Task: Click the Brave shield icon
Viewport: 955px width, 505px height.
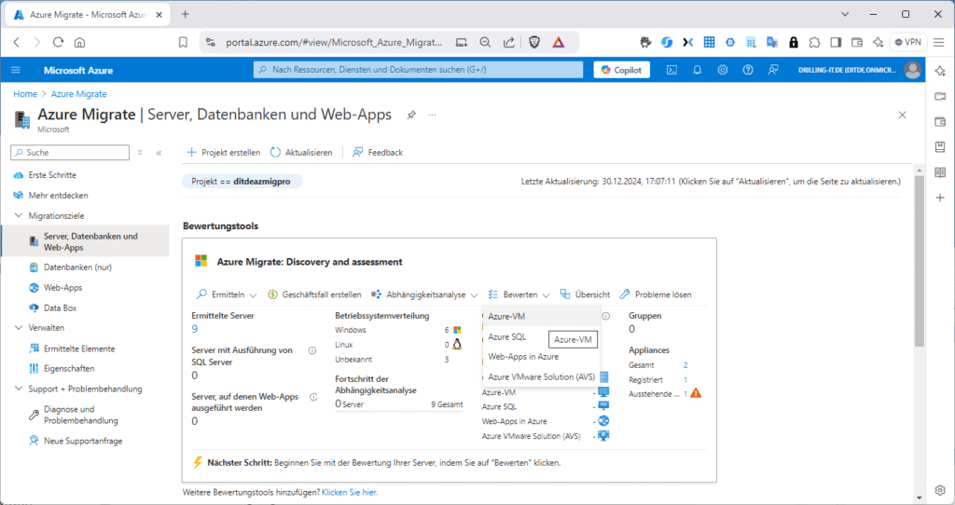Action: pyautogui.click(x=534, y=42)
